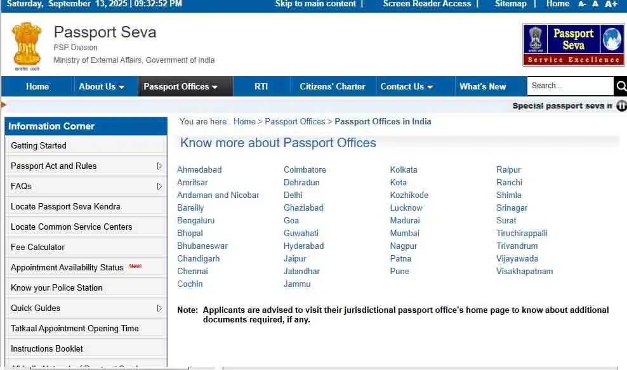Open What's New in navigation bar
627x370 pixels.
pos(483,86)
